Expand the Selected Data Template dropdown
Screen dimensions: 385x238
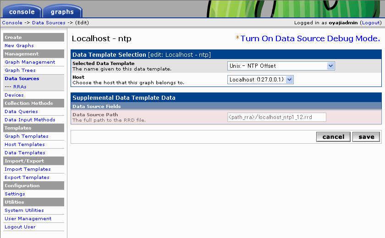[281, 66]
